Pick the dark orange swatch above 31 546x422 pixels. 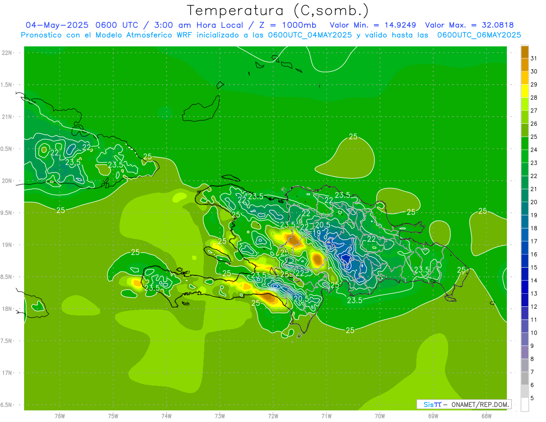click(x=525, y=52)
